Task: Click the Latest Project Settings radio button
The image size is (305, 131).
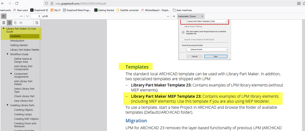Action: 183,27
